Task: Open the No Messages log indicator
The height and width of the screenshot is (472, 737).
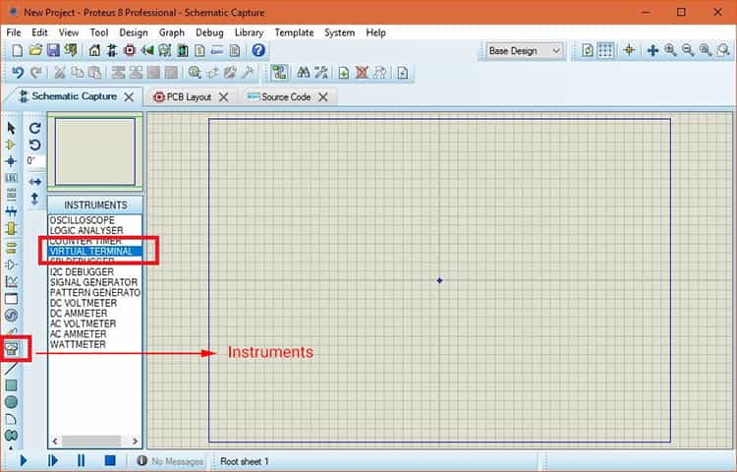Action: (171, 461)
